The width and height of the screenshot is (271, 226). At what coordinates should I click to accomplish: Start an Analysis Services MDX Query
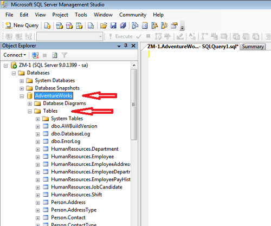59,25
